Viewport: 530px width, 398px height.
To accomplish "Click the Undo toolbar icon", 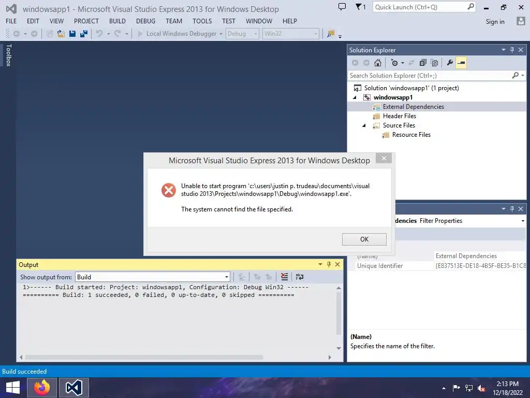I will pyautogui.click(x=99, y=34).
